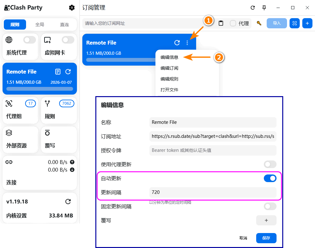Open the three-dot menu on Remote File

[187, 43]
